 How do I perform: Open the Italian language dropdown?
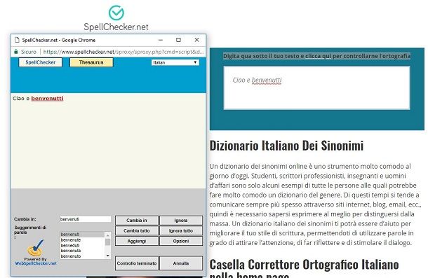pyautogui.click(x=175, y=62)
